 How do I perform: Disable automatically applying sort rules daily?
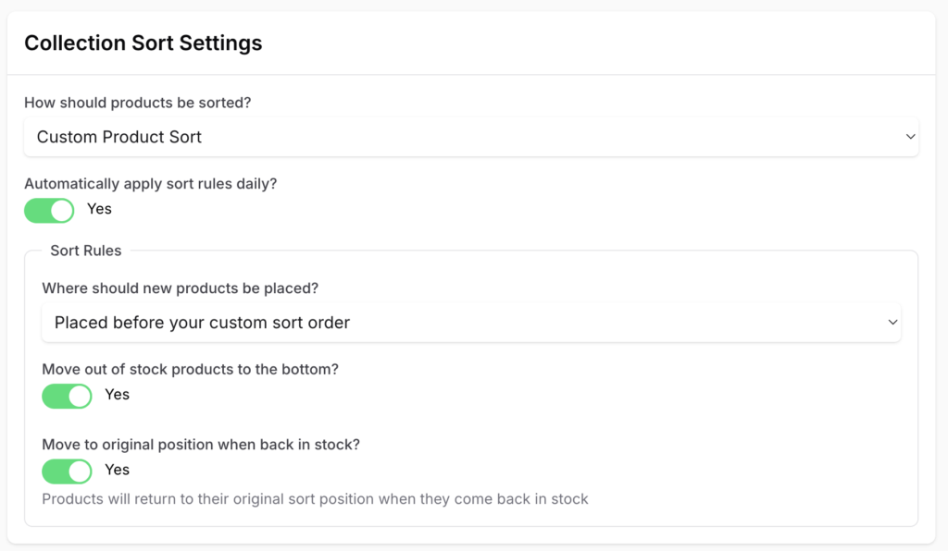pyautogui.click(x=49, y=210)
